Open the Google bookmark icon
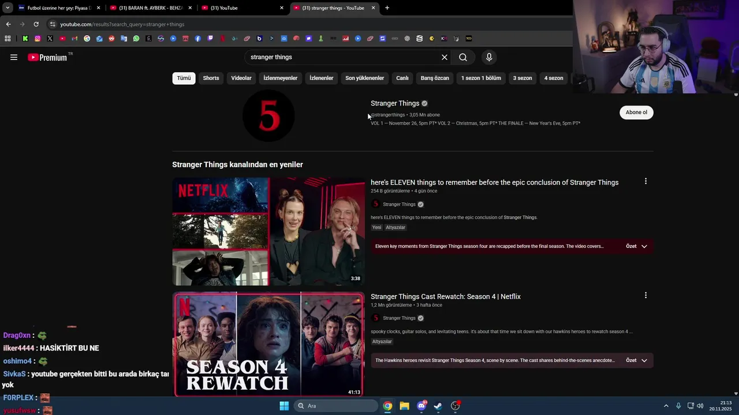The image size is (739, 415). point(87,39)
